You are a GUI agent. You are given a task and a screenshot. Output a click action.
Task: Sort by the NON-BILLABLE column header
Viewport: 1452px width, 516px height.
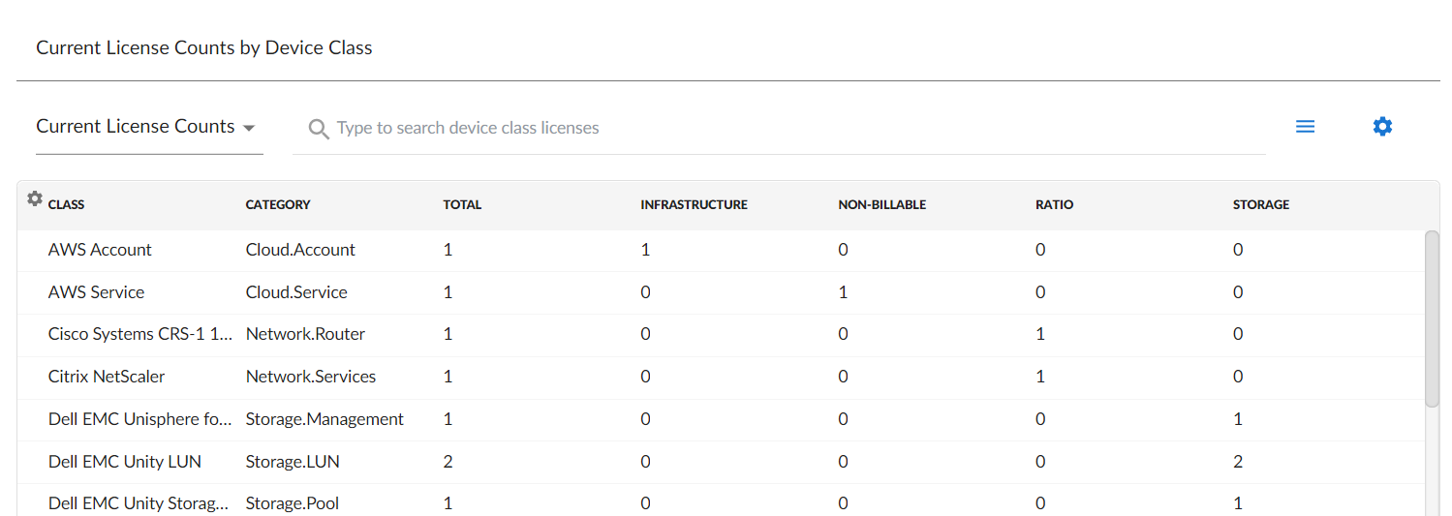coord(881,205)
